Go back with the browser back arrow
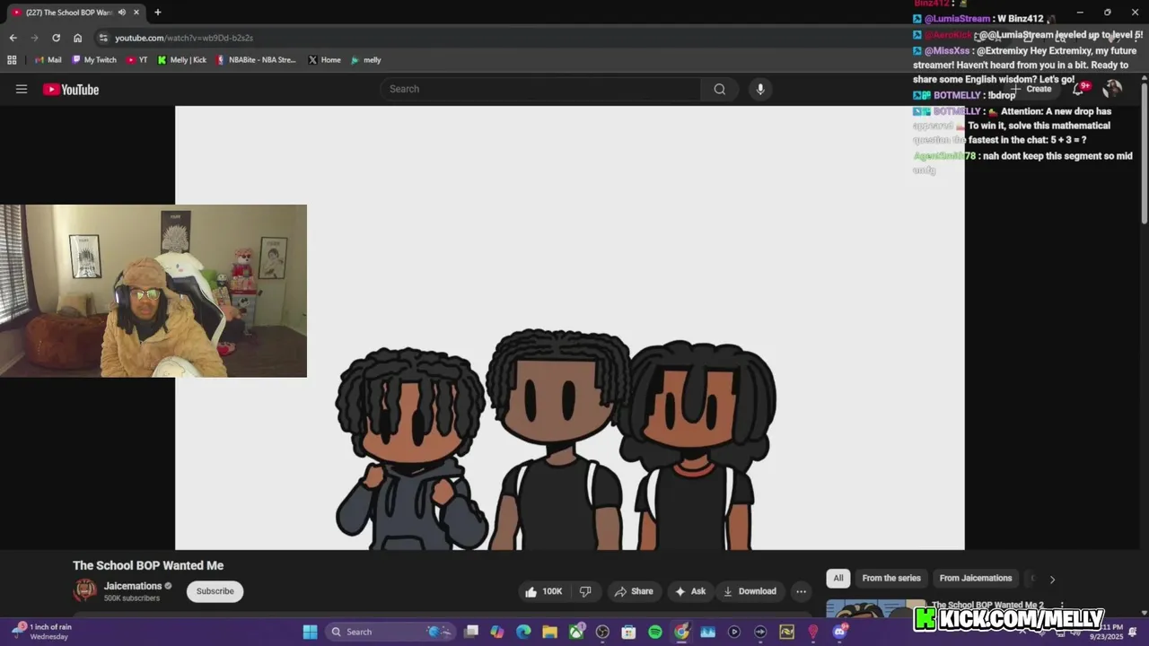This screenshot has height=646, width=1149. point(13,38)
